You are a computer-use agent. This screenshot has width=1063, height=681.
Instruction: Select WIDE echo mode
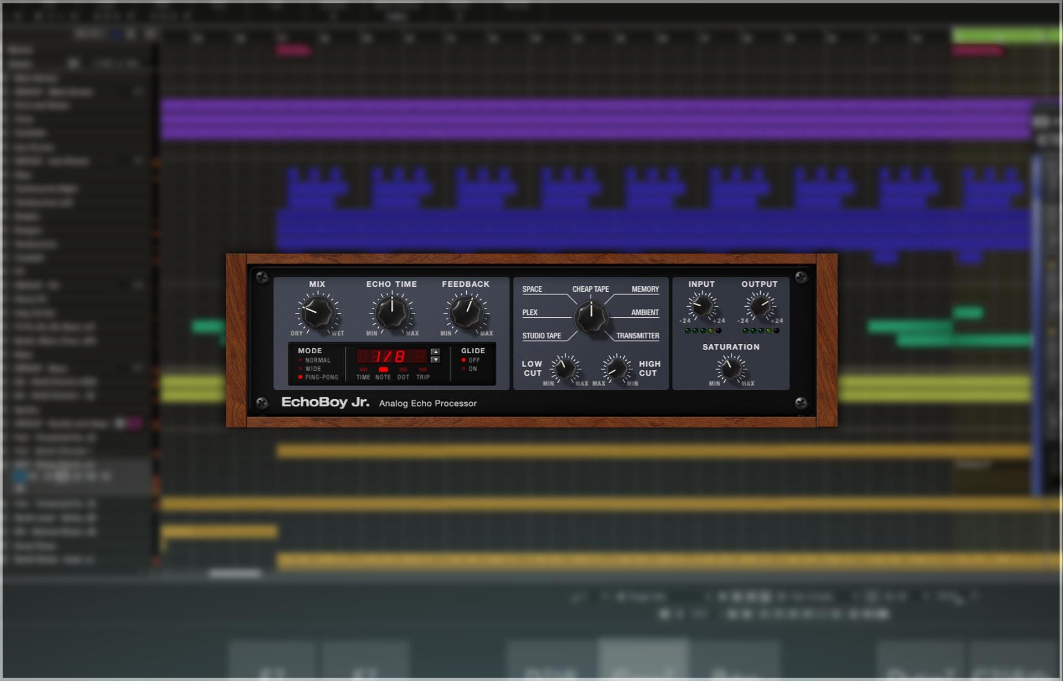310,368
